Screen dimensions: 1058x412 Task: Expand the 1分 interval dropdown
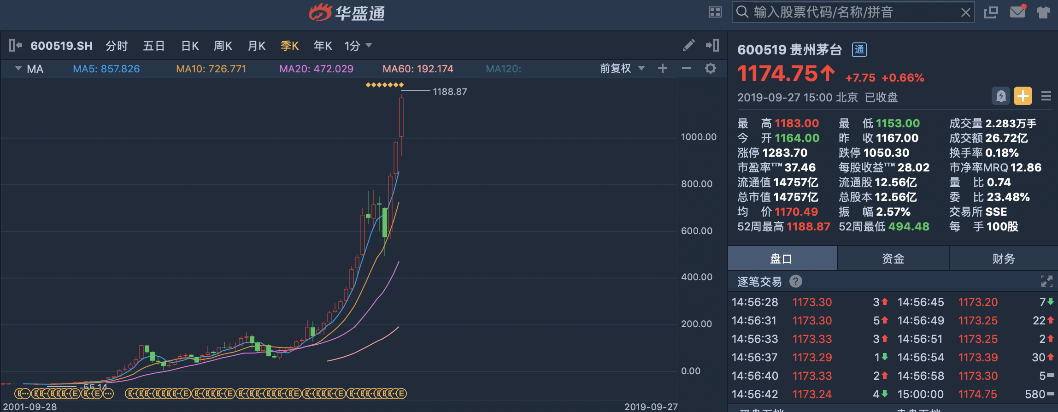[358, 46]
